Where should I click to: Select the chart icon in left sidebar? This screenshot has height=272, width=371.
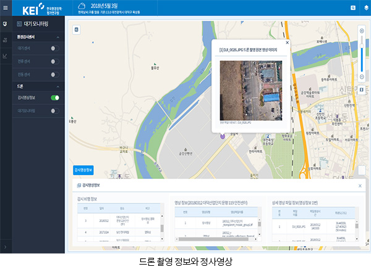[x=6, y=56]
